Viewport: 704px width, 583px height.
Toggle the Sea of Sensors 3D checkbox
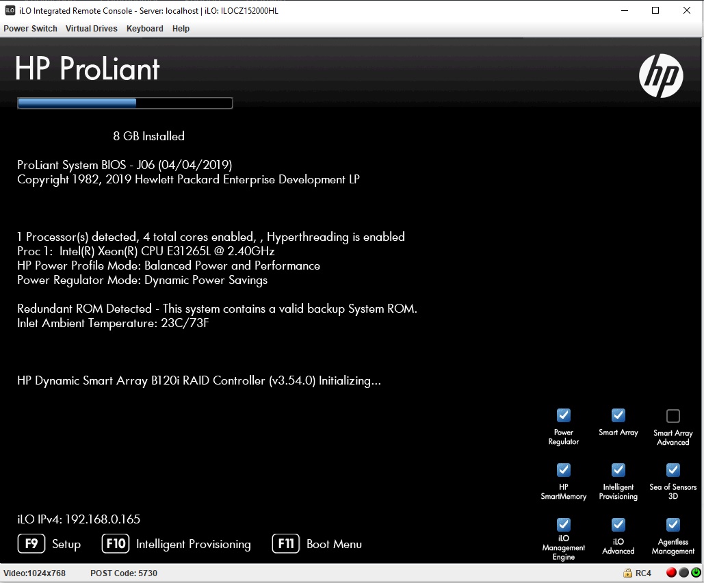673,470
